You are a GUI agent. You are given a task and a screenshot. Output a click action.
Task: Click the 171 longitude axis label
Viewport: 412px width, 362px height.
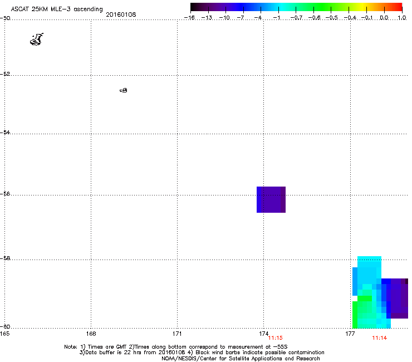177,334
